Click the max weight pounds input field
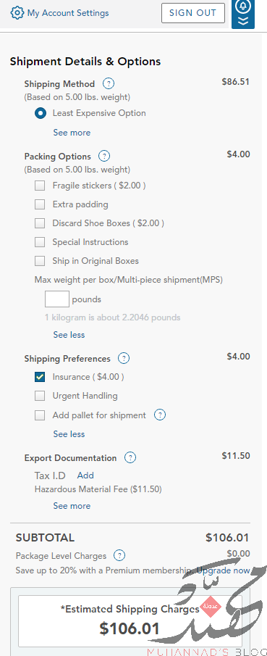Image resolution: width=267 pixels, height=656 pixels. 57,299
